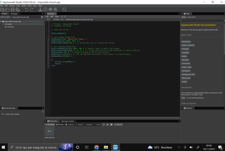This screenshot has width=225, height=151.
Task: Click the Save file icon in toolbar
Action: (12, 10)
